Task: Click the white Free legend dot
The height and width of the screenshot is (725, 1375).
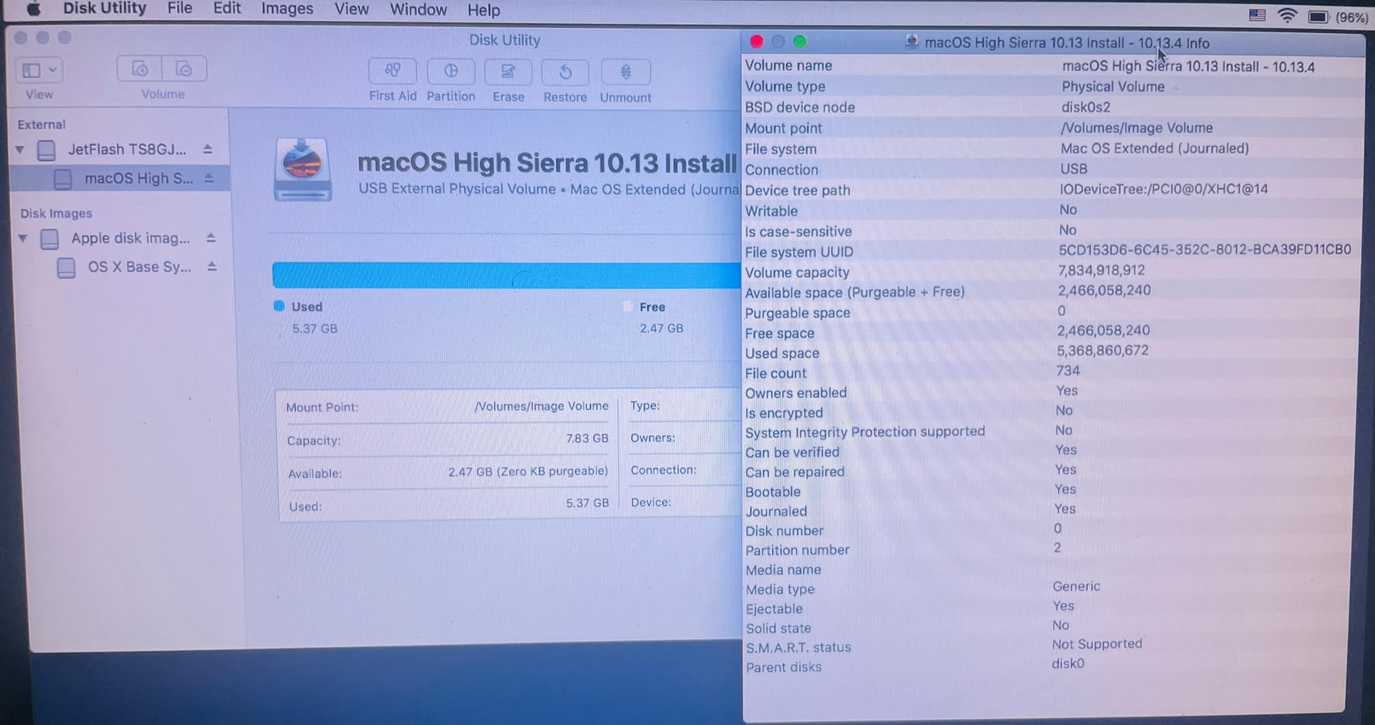Action: 627,306
